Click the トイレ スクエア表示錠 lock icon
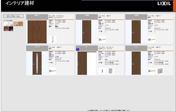The height and width of the screenshot is (112, 176). 160,71
